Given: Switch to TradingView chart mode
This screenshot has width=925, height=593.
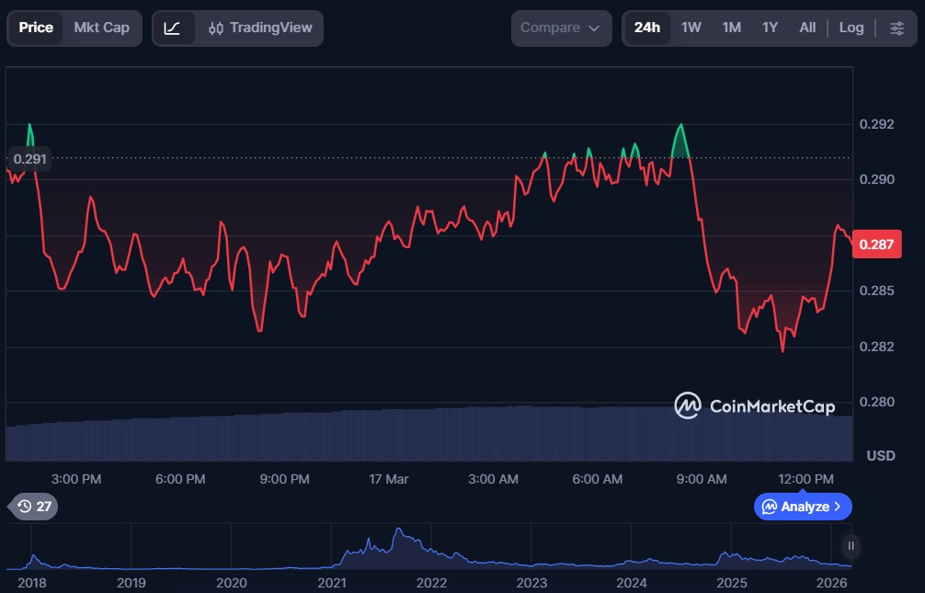Looking at the screenshot, I should [x=260, y=28].
